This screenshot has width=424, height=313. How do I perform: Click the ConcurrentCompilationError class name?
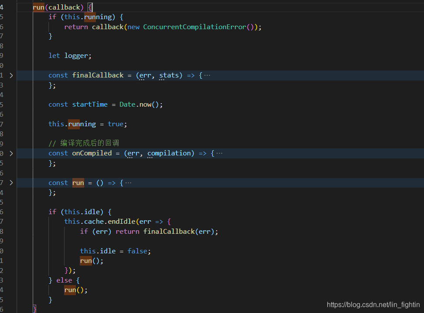coord(195,27)
